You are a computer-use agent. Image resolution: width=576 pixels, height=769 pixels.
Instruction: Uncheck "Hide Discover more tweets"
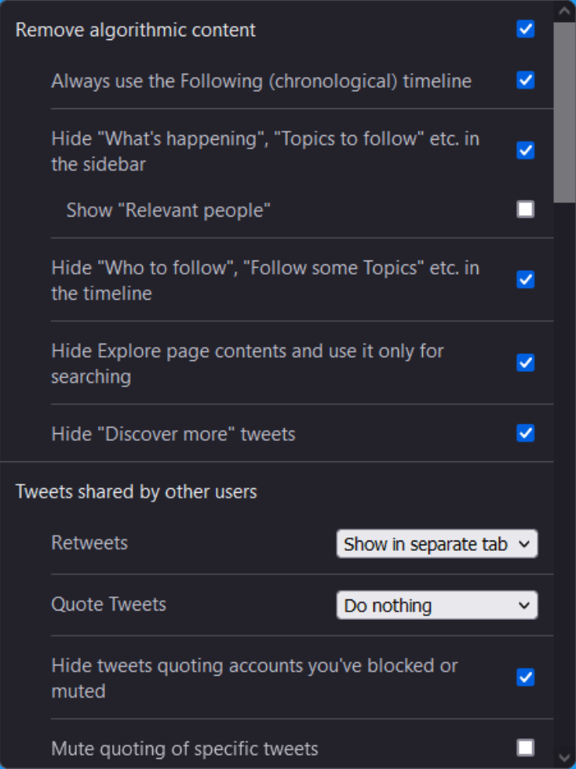point(525,432)
